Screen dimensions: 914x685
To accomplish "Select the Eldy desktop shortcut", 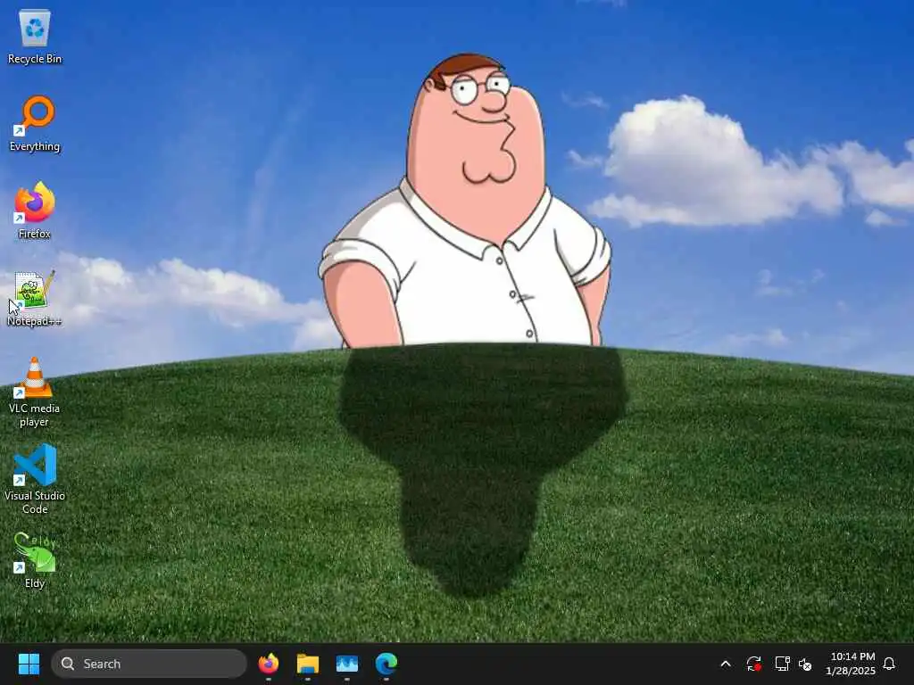I will (35, 560).
